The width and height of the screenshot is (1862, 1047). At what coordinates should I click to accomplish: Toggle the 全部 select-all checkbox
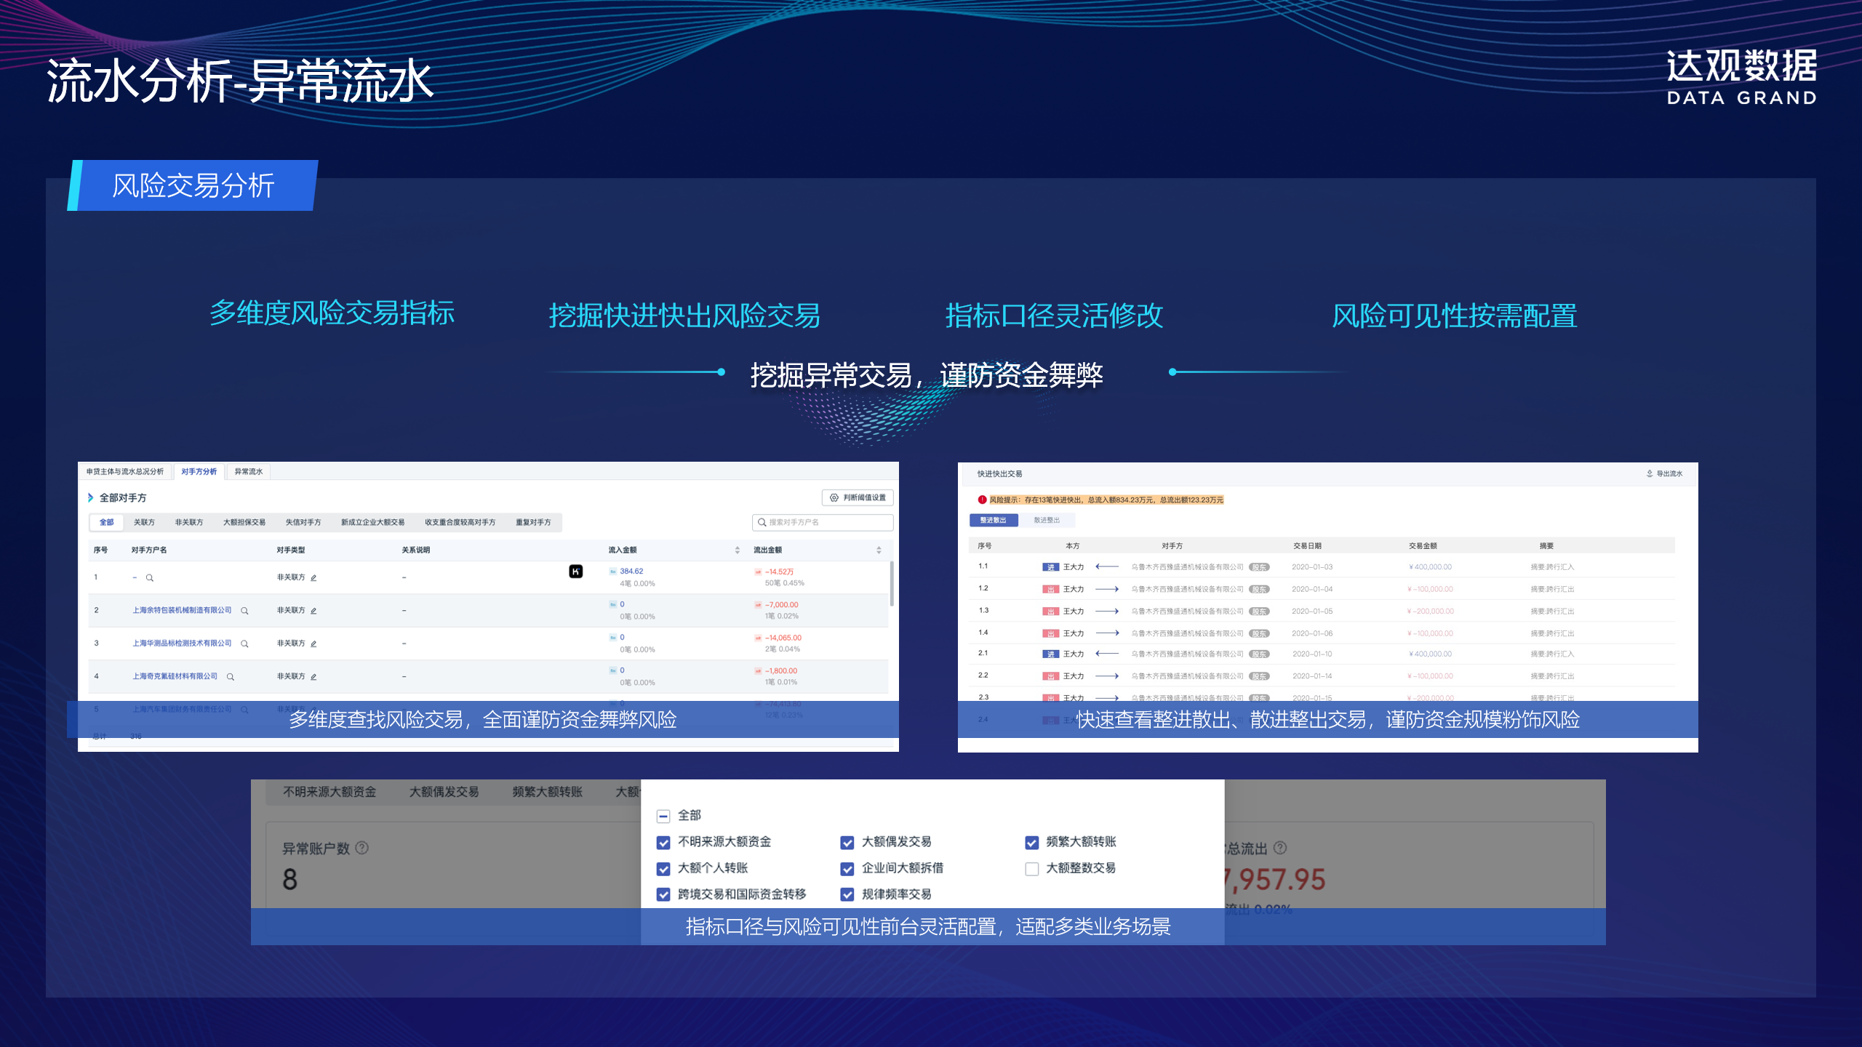(x=663, y=816)
